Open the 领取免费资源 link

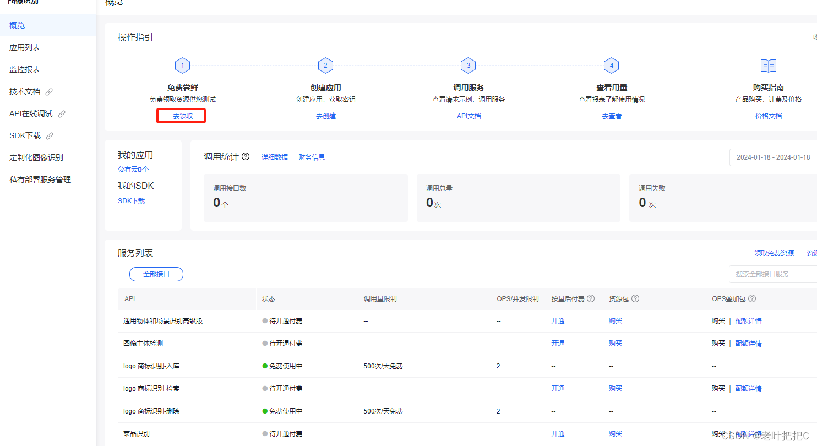pyautogui.click(x=774, y=253)
